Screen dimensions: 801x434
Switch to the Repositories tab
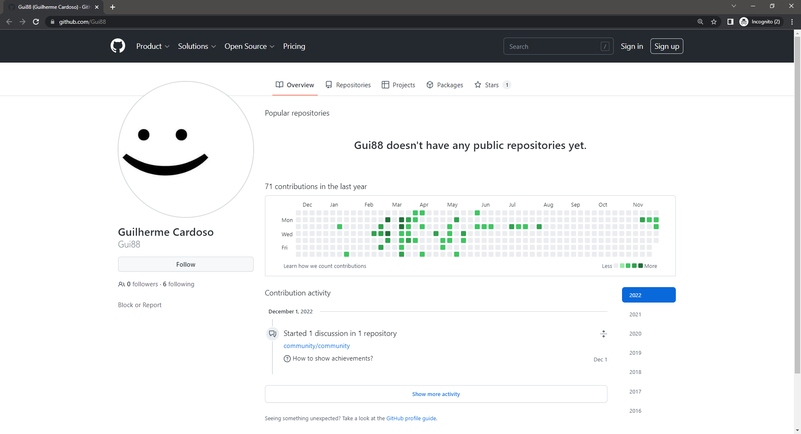tap(348, 85)
